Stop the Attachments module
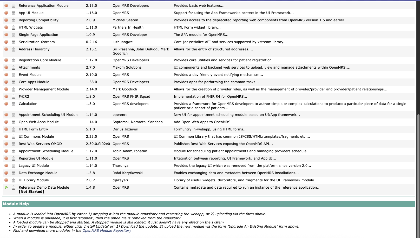The height and width of the screenshot is (238, 420). 6,67
